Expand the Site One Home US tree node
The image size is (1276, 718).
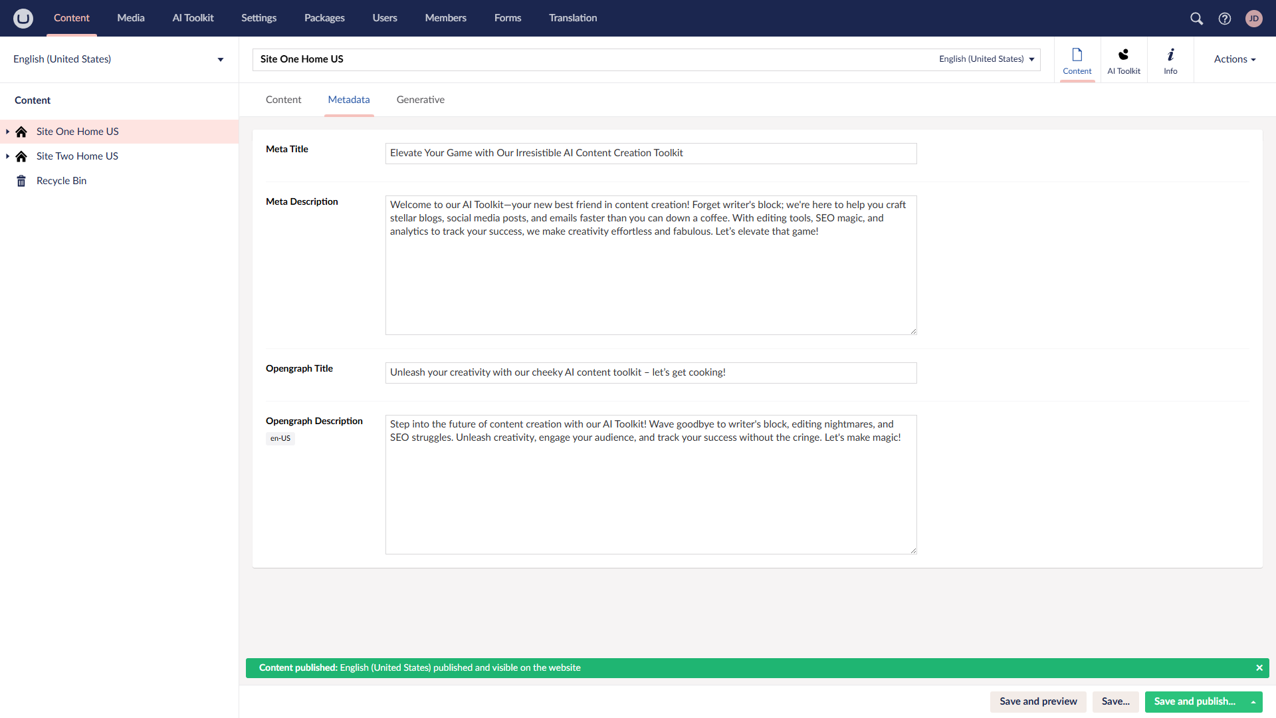[7, 132]
